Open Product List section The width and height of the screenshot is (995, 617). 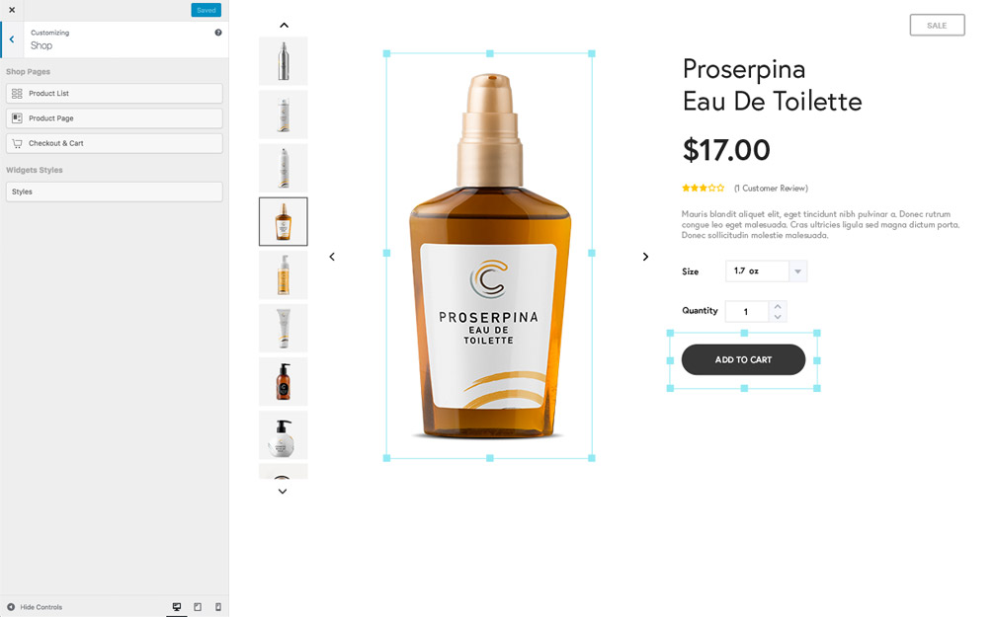[x=115, y=93]
